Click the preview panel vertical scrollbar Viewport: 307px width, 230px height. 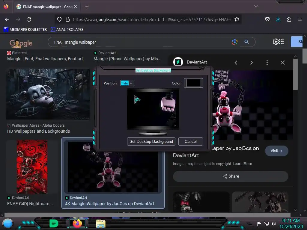click(295, 74)
